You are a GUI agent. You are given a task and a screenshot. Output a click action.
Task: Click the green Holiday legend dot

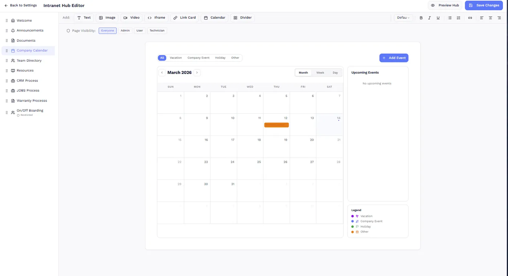[352, 227]
